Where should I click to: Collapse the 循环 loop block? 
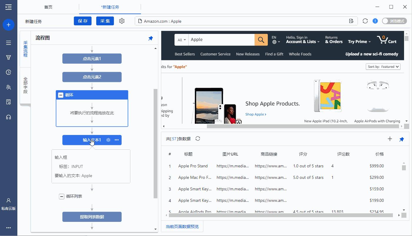(x=61, y=95)
